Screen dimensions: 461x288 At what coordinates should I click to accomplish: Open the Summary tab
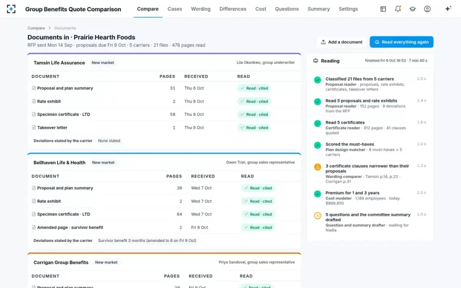318,9
